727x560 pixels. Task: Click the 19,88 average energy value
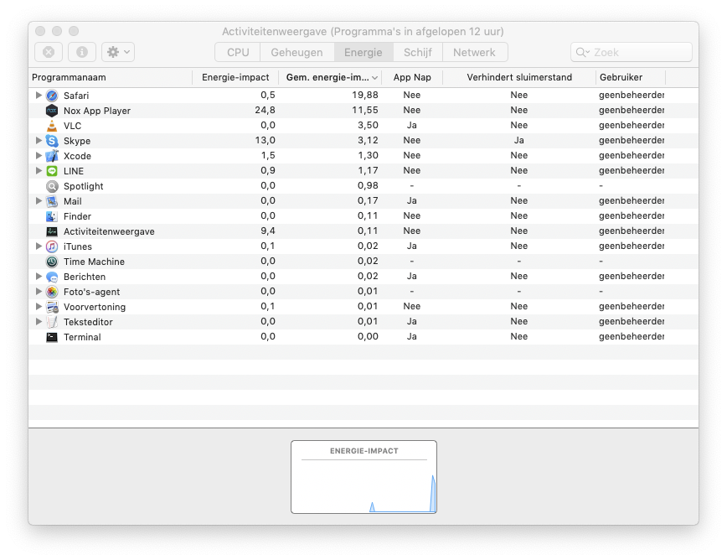tap(365, 95)
